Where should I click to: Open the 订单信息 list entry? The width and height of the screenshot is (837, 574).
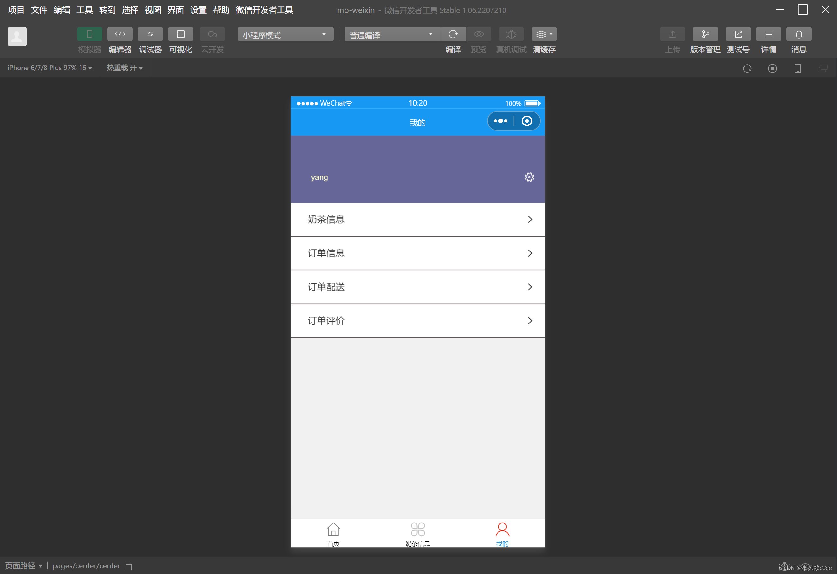[418, 253]
